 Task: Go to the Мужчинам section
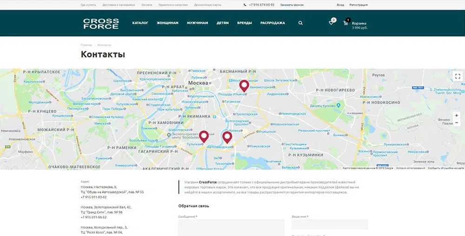(x=197, y=23)
